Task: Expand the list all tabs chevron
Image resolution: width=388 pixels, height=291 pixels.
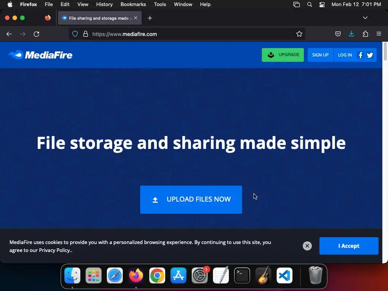Action: pyautogui.click(x=365, y=18)
